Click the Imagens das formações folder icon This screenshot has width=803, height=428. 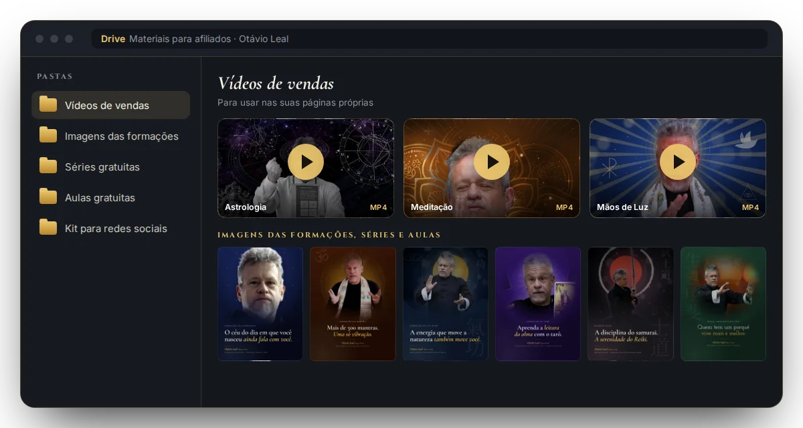48,135
